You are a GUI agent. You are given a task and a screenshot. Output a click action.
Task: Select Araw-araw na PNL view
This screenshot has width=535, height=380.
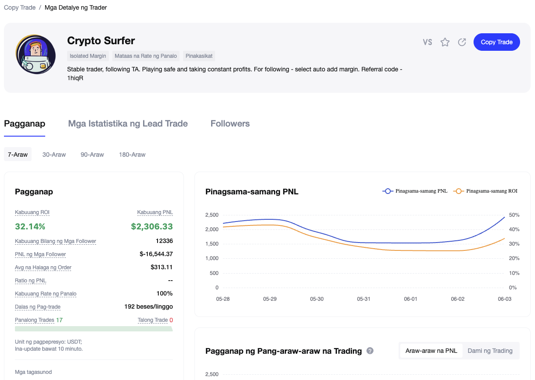(x=431, y=351)
